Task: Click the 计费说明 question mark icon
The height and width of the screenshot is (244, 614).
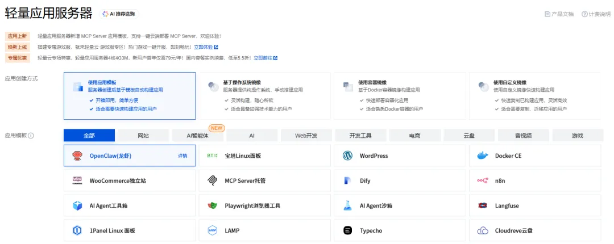Action: pos(584,14)
